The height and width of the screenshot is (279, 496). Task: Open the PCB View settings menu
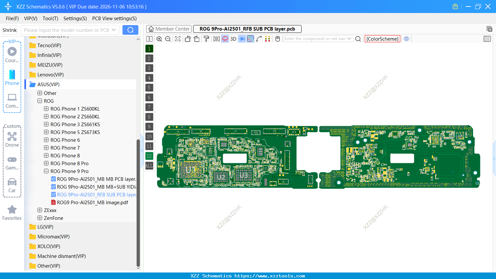[x=114, y=19]
